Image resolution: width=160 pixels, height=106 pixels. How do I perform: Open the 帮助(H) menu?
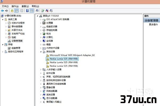click(35, 6)
